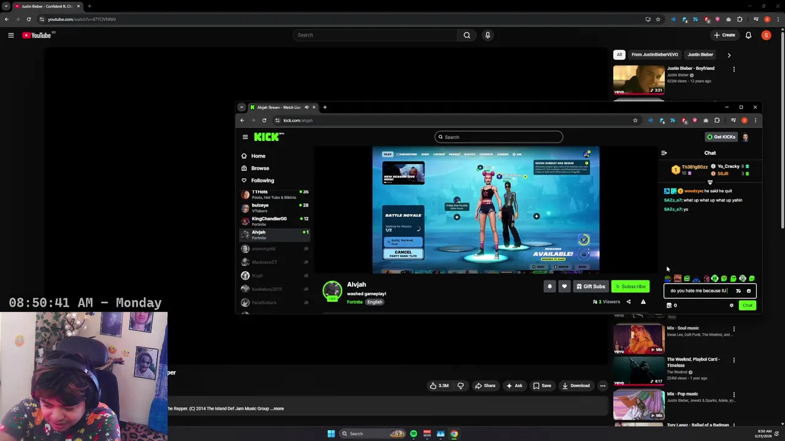This screenshot has height=441, width=785.
Task: Mute the Alvjah Stream tab audio
Action: point(306,107)
